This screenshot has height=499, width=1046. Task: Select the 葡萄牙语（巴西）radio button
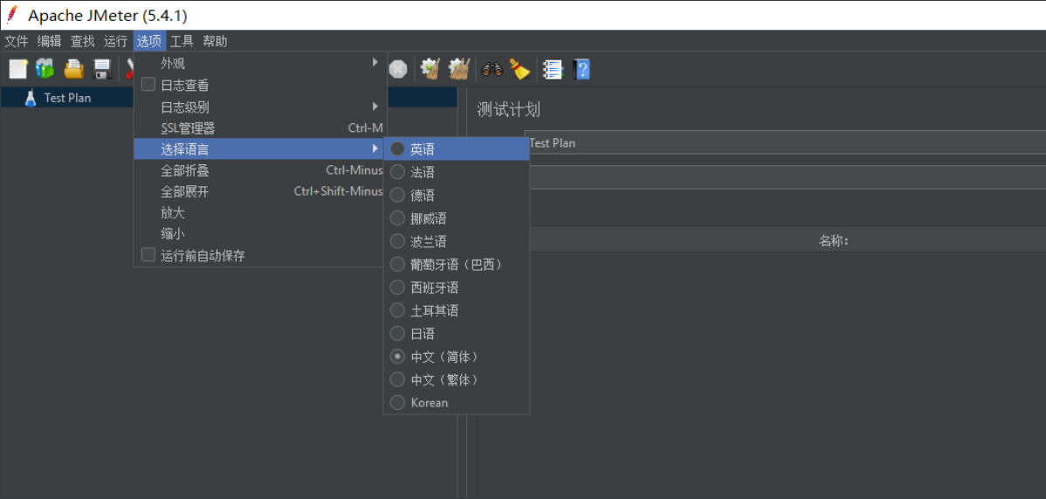(397, 265)
